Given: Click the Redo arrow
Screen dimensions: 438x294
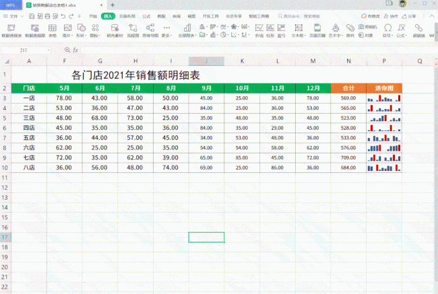Looking at the screenshot, I should point(71,16).
